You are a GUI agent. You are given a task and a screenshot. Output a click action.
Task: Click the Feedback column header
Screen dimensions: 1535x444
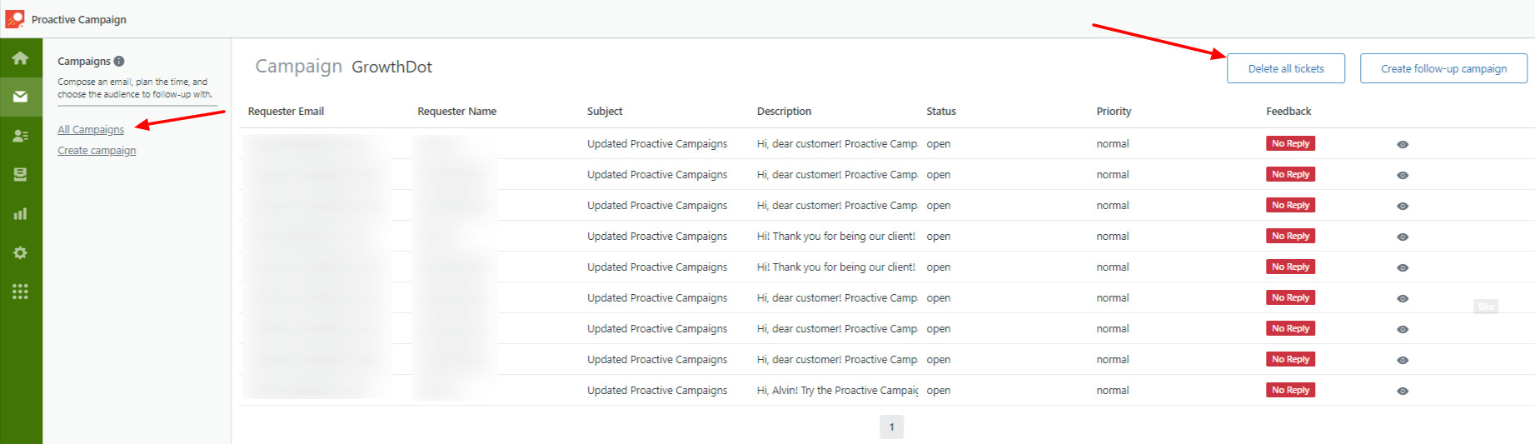click(x=1288, y=111)
